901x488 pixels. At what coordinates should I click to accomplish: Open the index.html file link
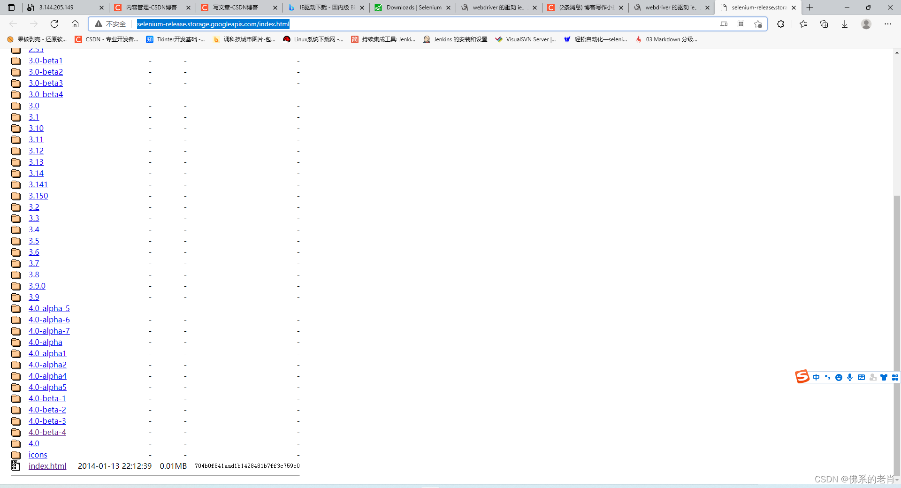tap(47, 466)
